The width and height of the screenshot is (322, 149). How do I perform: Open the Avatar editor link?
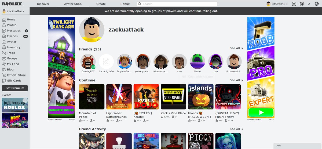click(9, 42)
